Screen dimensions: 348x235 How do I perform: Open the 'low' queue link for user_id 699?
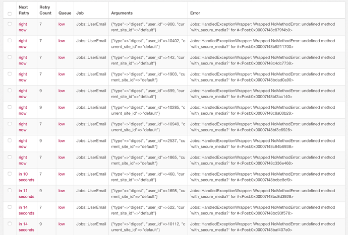tap(62, 91)
